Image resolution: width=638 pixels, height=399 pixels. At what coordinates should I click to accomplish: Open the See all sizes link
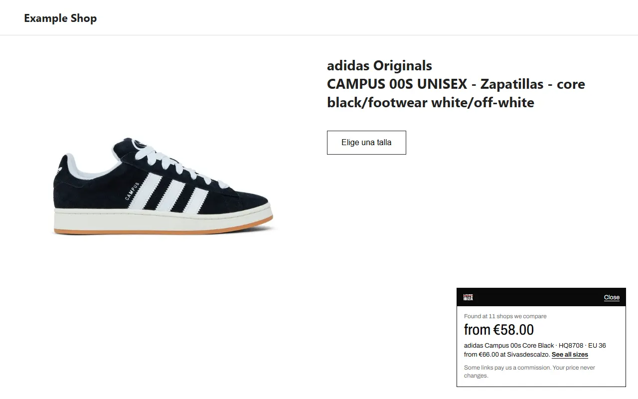570,355
